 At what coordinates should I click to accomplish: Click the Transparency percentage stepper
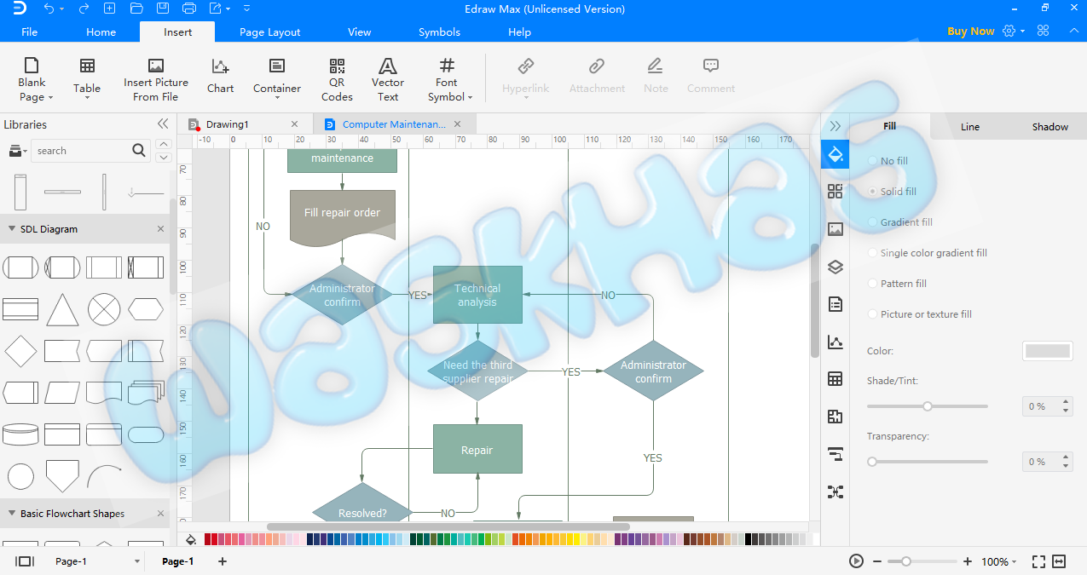[1067, 462]
